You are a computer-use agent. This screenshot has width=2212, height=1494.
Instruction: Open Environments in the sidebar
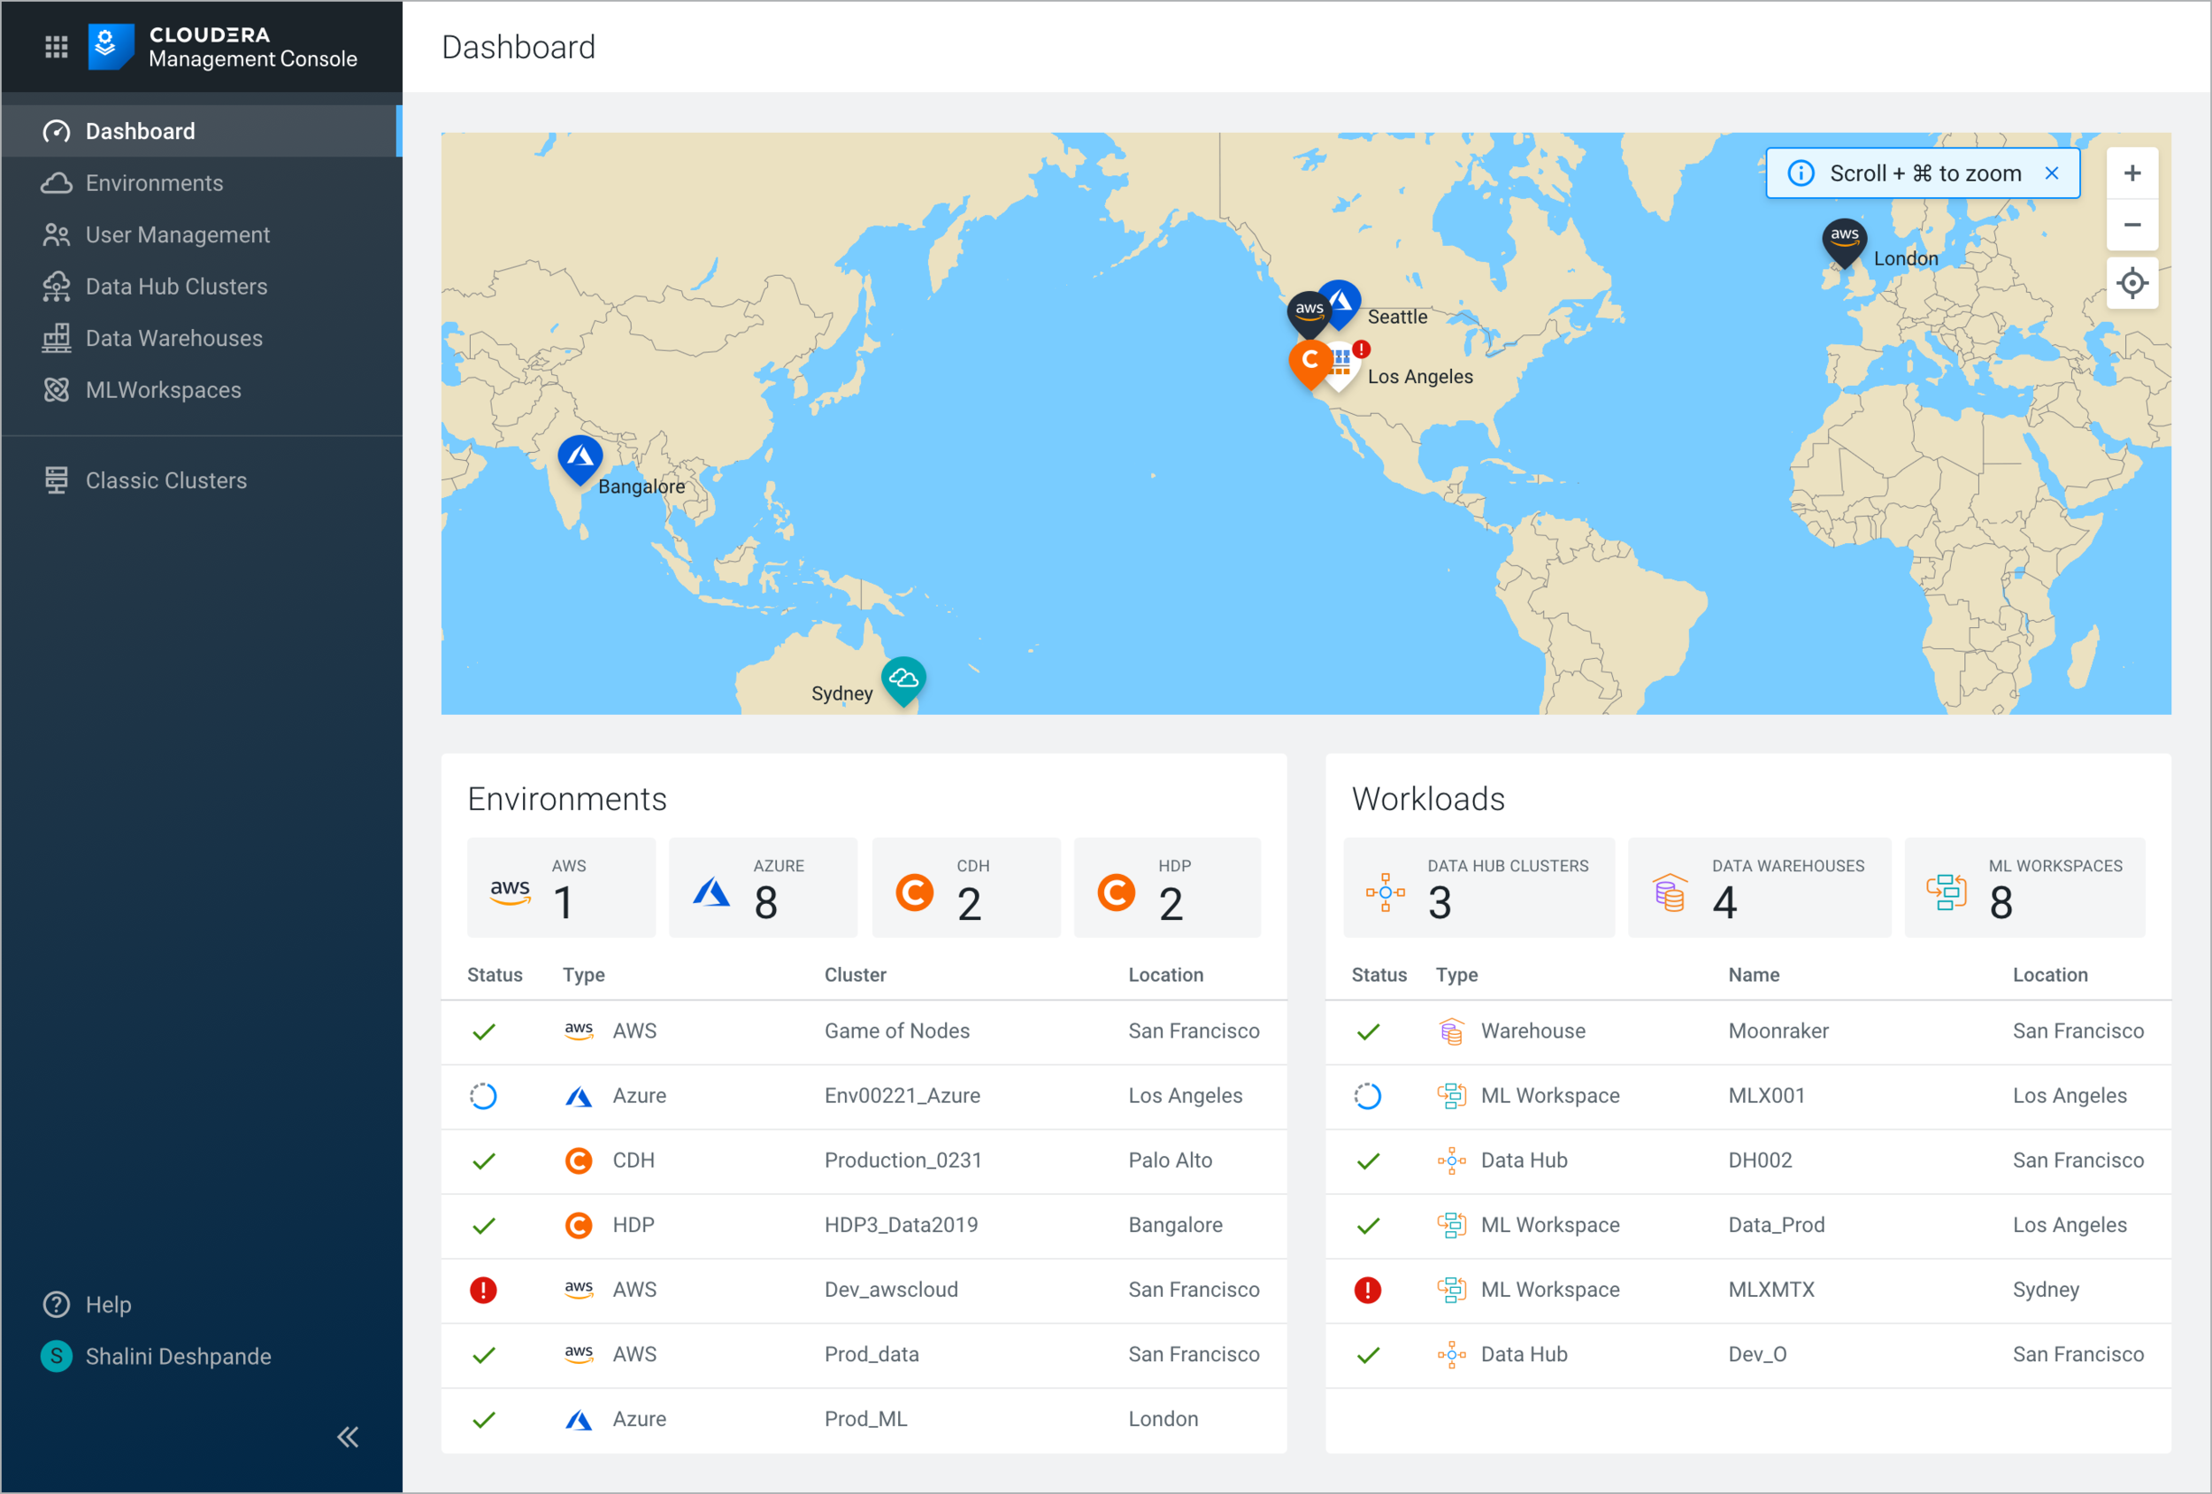pos(154,183)
